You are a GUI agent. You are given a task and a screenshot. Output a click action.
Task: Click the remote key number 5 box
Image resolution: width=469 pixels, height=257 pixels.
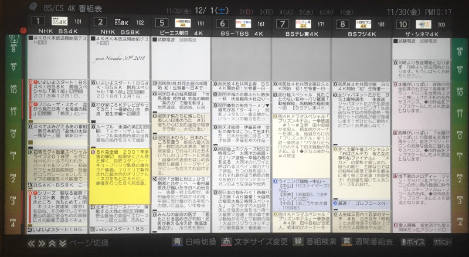pyautogui.click(x=162, y=23)
